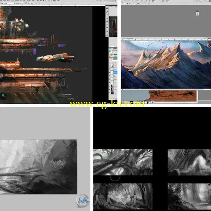Select the selected blue layer's thumbnail

tap(112, 72)
